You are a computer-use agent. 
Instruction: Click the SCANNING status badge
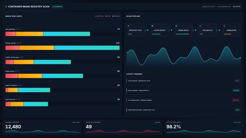tap(58, 7)
